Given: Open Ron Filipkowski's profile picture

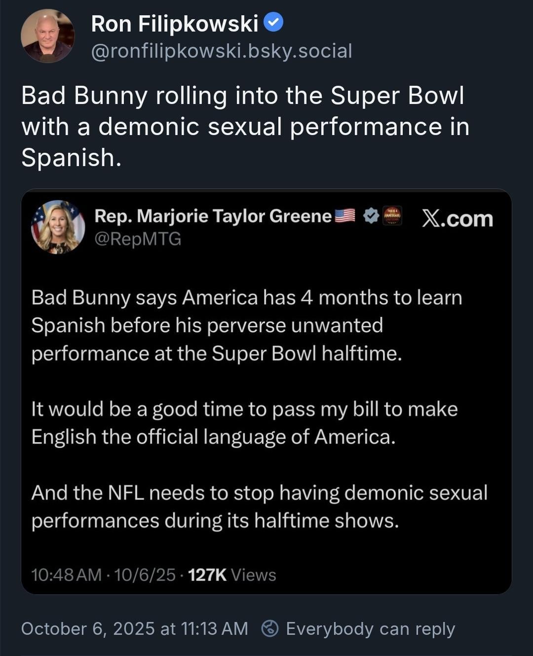Looking at the screenshot, I should click(47, 36).
